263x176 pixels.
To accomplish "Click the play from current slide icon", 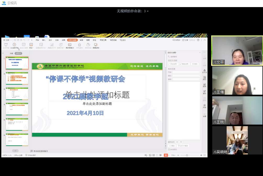I will click(x=14, y=45).
